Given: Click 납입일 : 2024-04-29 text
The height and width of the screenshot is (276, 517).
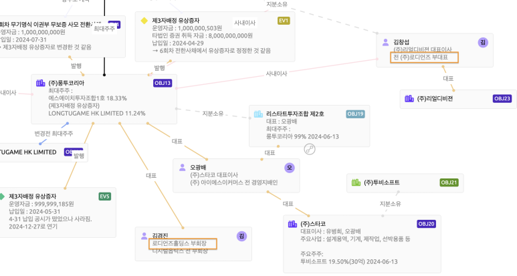Looking at the screenshot, I should click(x=178, y=43).
